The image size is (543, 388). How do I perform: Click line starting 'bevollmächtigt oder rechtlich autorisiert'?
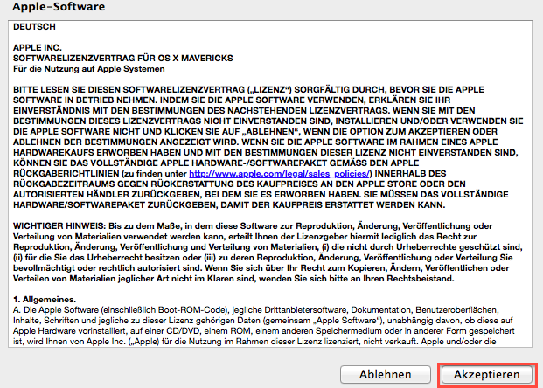tap(261, 268)
